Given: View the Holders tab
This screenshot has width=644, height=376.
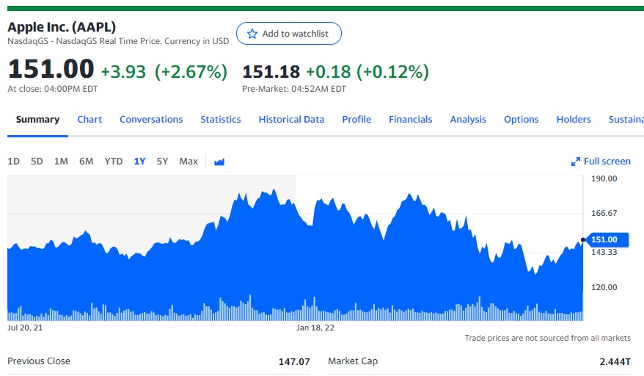Looking at the screenshot, I should 574,119.
